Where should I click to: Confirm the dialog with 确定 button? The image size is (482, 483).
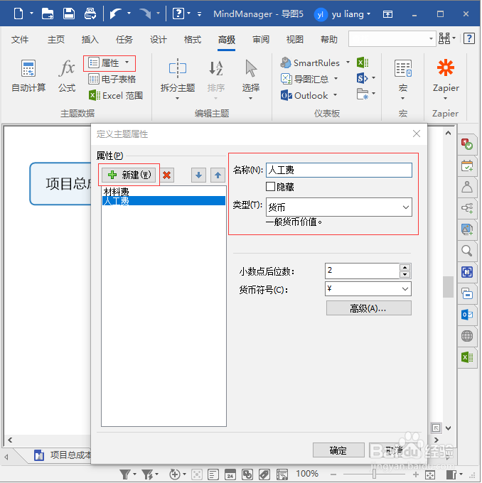tap(338, 450)
